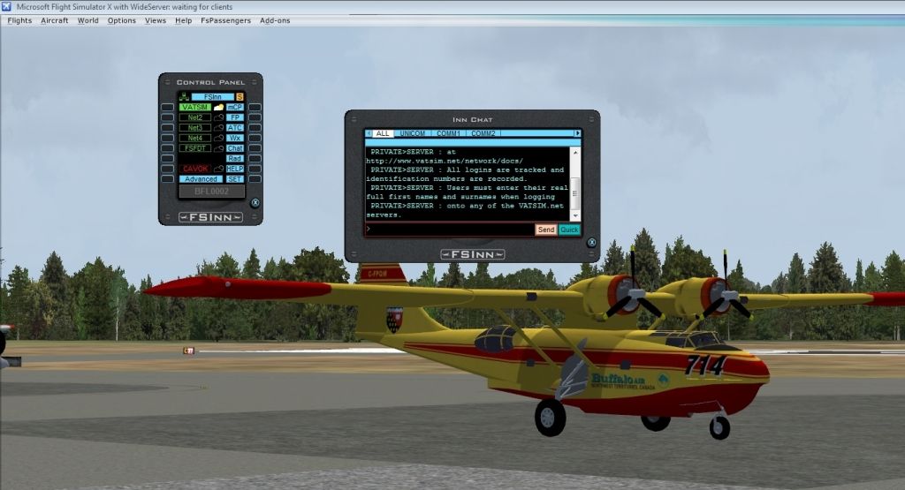The height and width of the screenshot is (490, 905).
Task: Click the Quick message button
Action: pyautogui.click(x=569, y=230)
